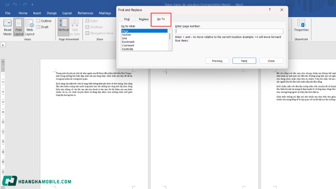Toggle the Ruler checkbox

(88, 21)
